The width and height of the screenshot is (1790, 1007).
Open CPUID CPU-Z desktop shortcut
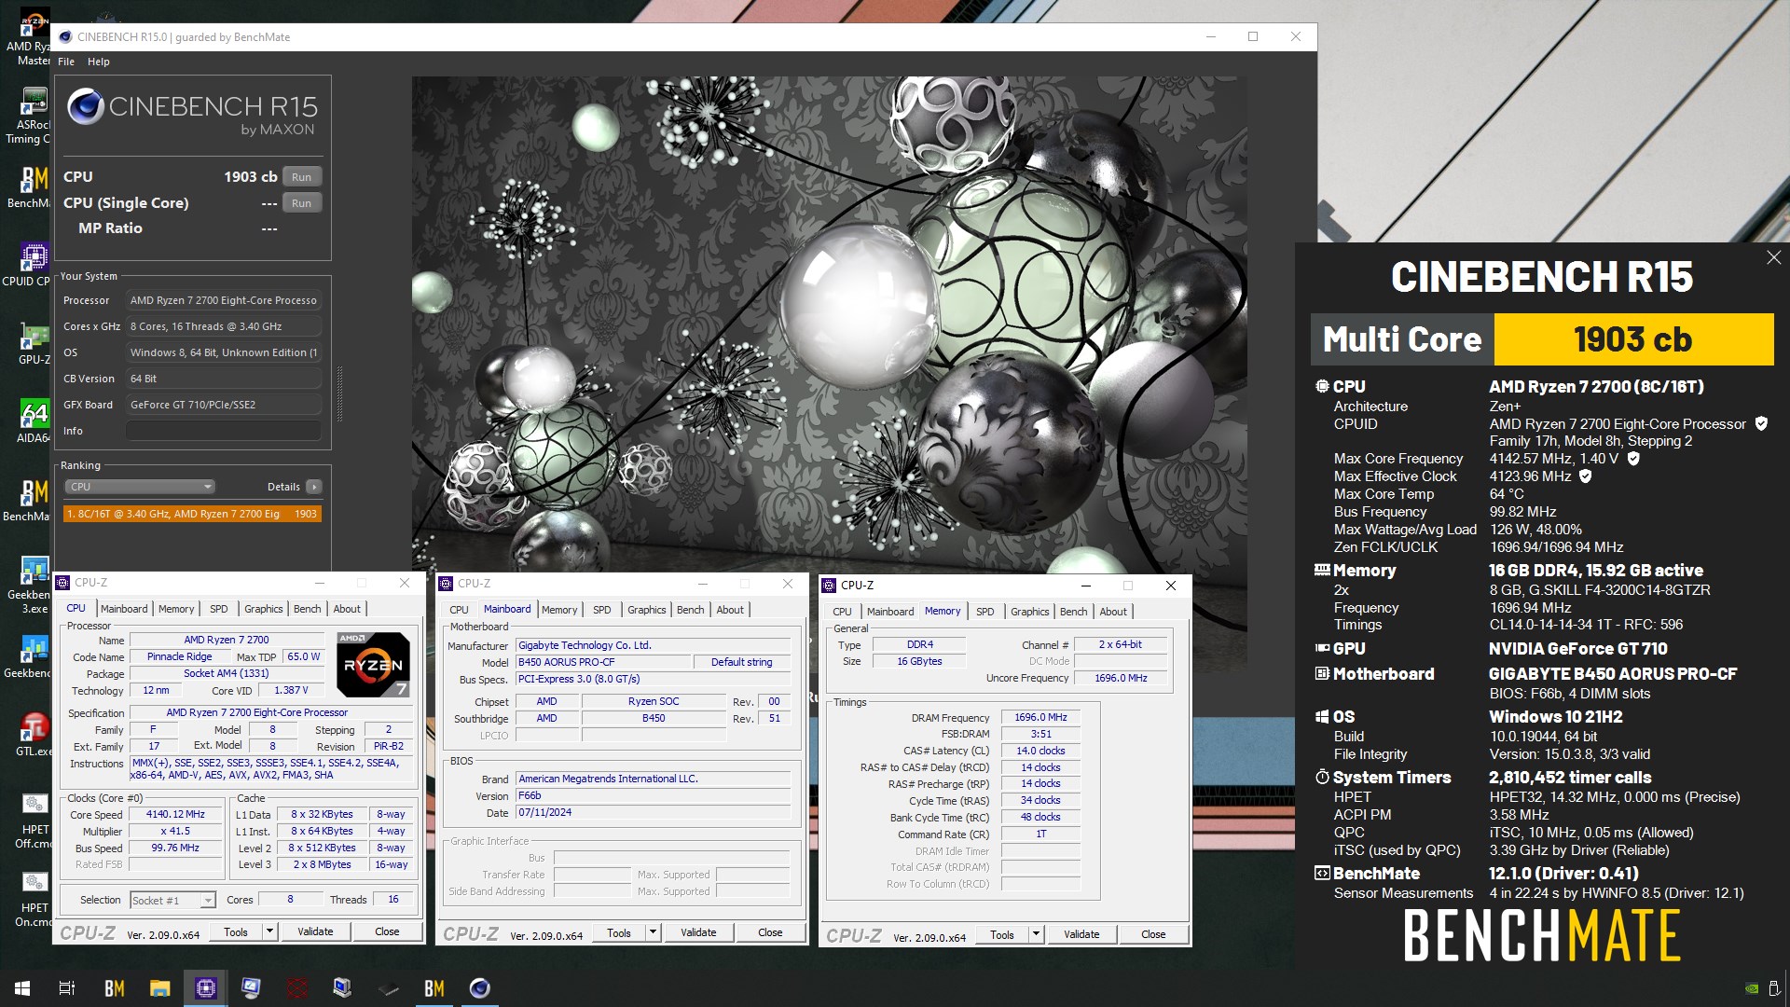click(x=28, y=264)
